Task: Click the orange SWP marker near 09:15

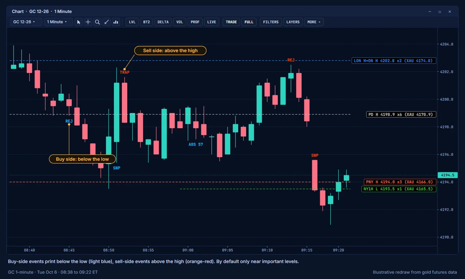Action: [315, 155]
